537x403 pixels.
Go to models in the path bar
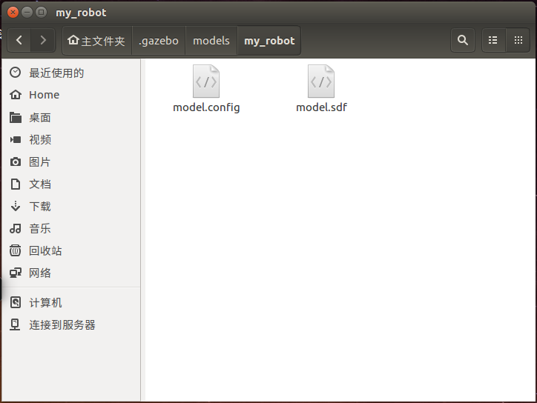pyautogui.click(x=211, y=41)
